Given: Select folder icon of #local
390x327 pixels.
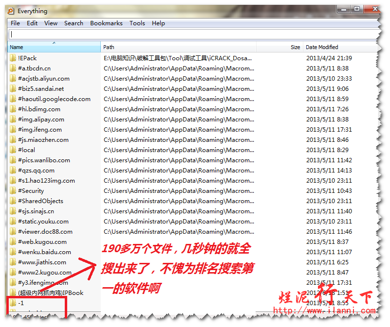Looking at the screenshot, I should click(13, 150).
